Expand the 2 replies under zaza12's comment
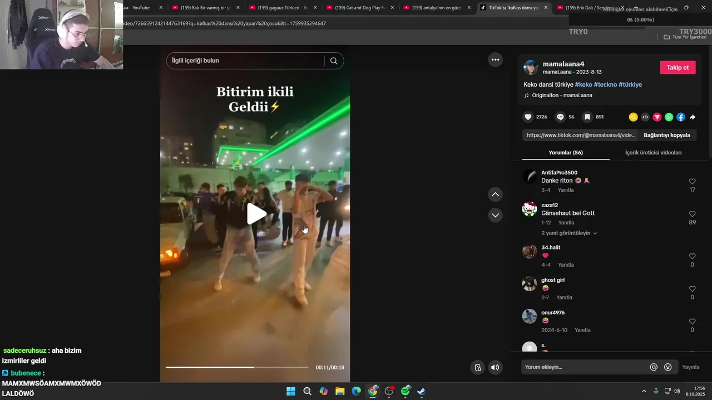Viewport: 712px width, 400px height. (x=569, y=233)
